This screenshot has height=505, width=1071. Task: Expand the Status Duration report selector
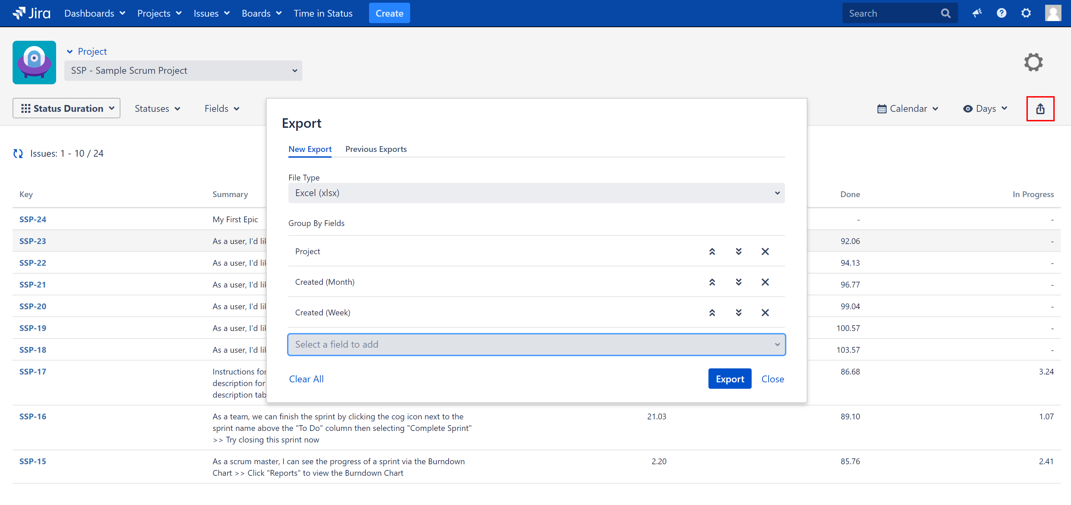(67, 108)
